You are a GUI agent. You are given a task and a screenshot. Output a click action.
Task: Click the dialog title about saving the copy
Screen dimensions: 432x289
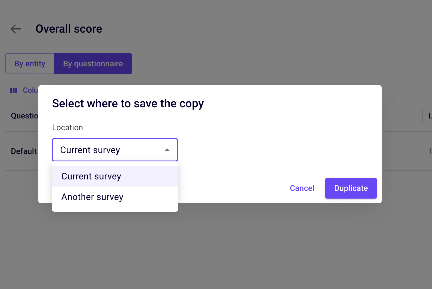pos(128,104)
